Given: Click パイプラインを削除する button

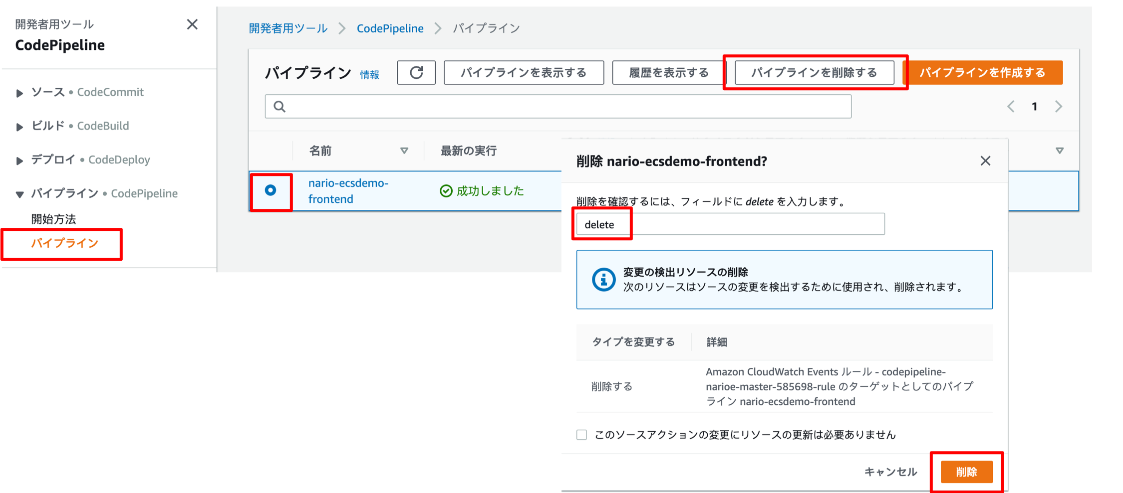Looking at the screenshot, I should coord(815,73).
